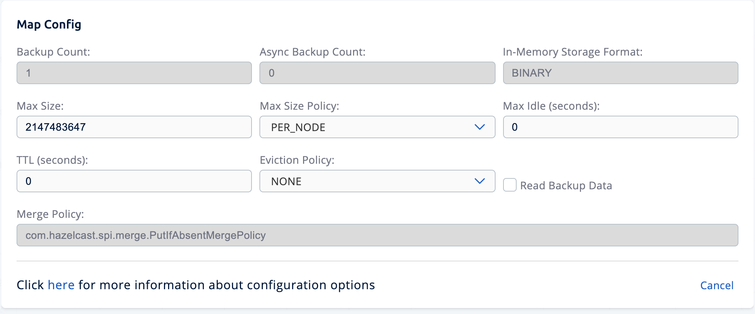Focus the Max Size field showing 2147483647
Viewport: 755px width, 314px height.
(x=134, y=127)
